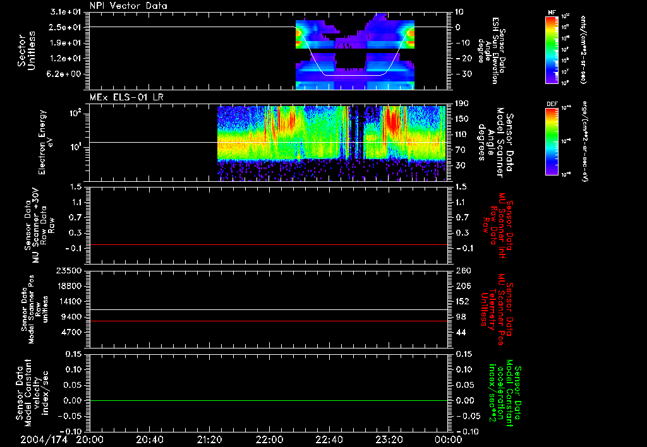The width and height of the screenshot is (647, 447).
Task: Click the 'ESH Sun Elevation Angle' axis label
Action: (x=493, y=51)
